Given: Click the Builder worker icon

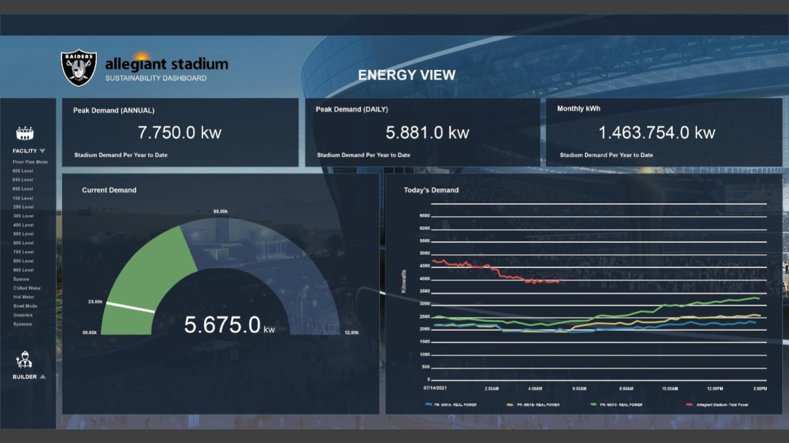Looking at the screenshot, I should click(x=24, y=359).
